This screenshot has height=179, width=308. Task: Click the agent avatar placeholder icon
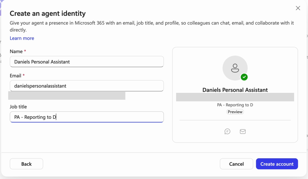pyautogui.click(x=235, y=68)
